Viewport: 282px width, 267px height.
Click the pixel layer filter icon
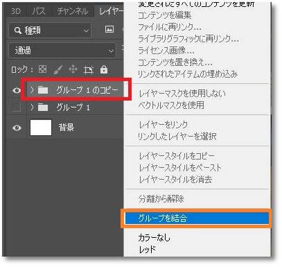[109, 29]
